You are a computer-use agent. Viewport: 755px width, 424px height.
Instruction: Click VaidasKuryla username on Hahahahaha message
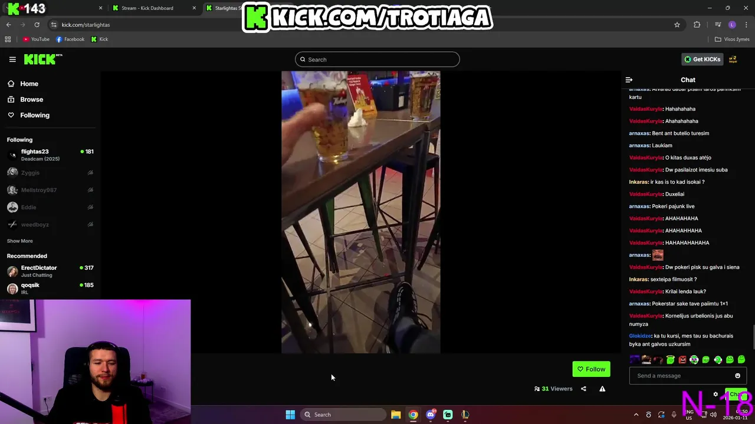646,109
